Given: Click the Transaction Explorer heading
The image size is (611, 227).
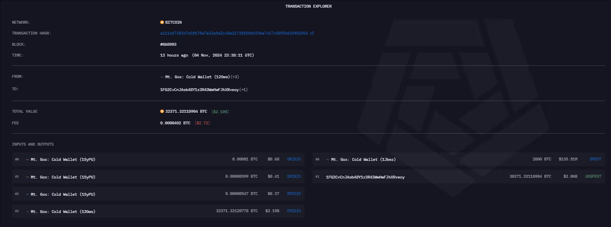Looking at the screenshot, I should [x=309, y=6].
